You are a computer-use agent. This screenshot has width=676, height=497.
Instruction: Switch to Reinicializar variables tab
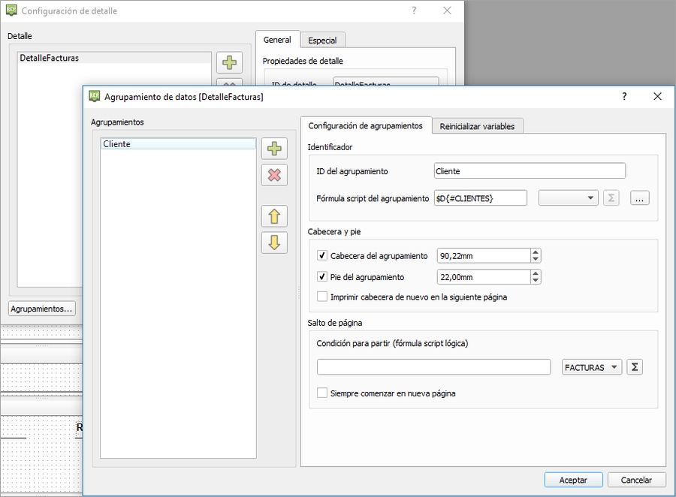click(x=478, y=126)
